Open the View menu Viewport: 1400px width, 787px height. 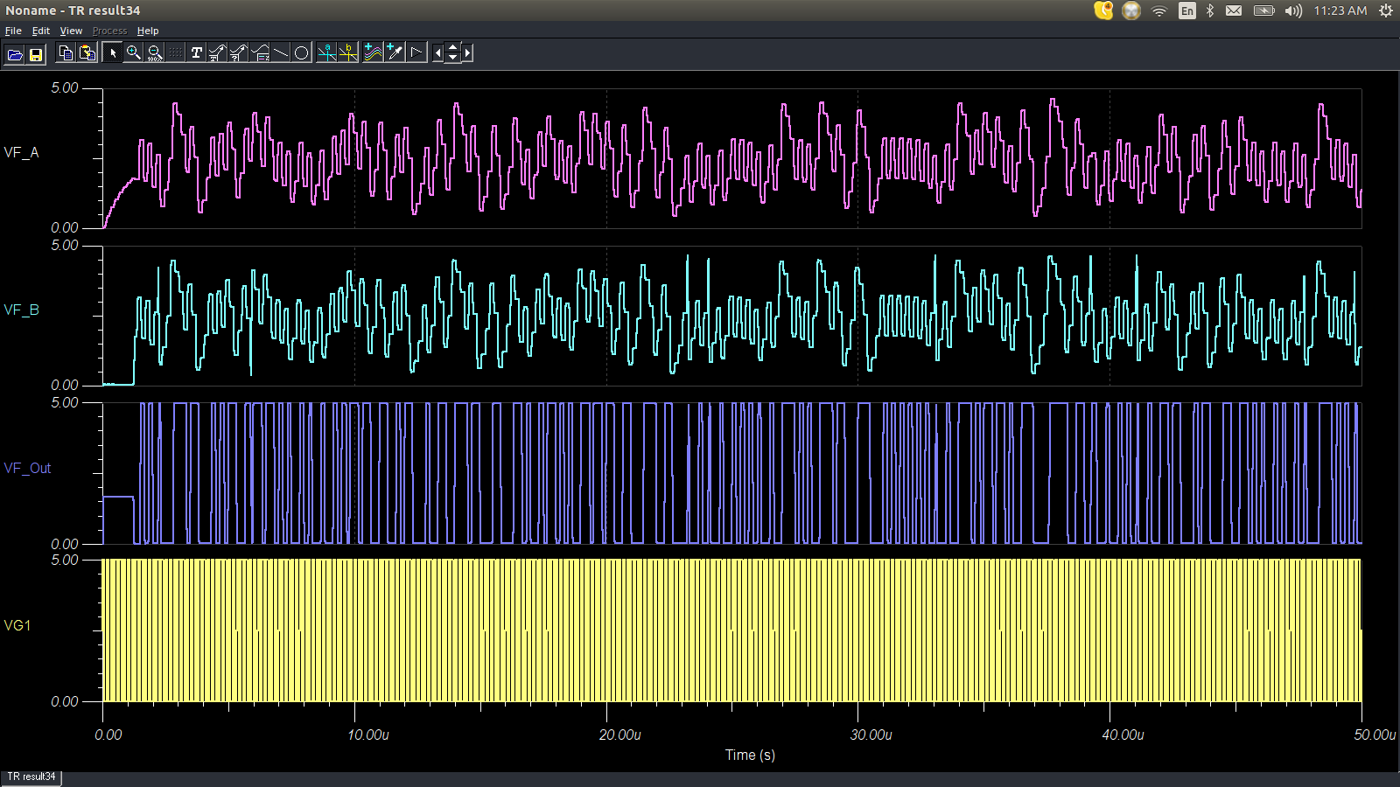[71, 30]
